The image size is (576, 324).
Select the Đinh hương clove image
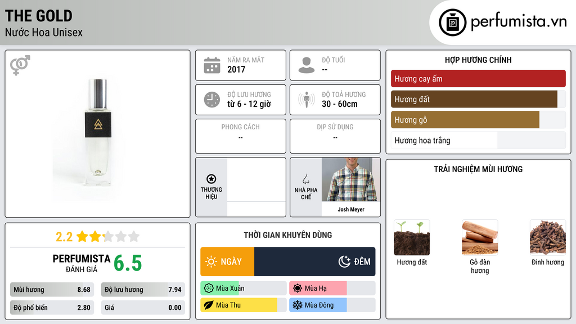pyautogui.click(x=548, y=238)
